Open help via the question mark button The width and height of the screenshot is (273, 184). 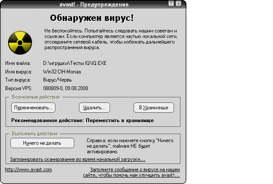tap(171, 3)
